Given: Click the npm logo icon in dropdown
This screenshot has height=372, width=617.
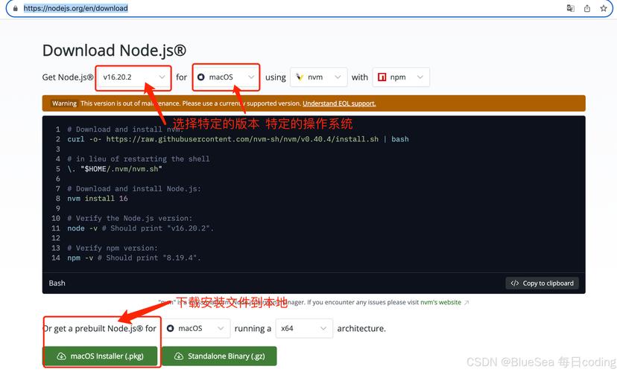Looking at the screenshot, I should [382, 77].
